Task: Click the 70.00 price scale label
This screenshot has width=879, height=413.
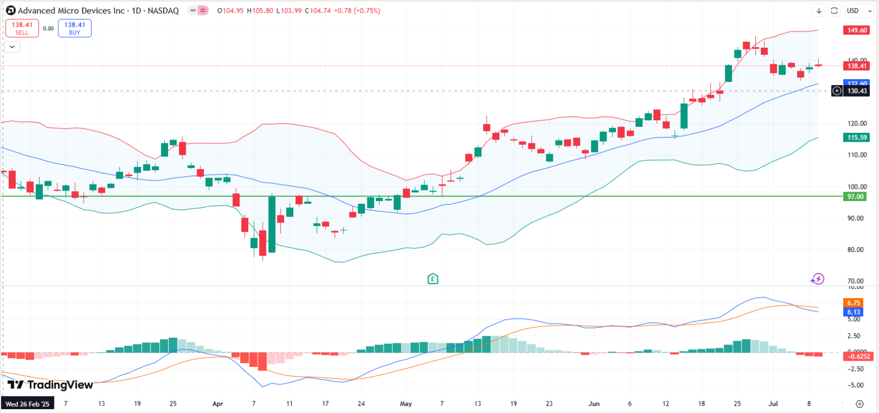Action: [856, 281]
